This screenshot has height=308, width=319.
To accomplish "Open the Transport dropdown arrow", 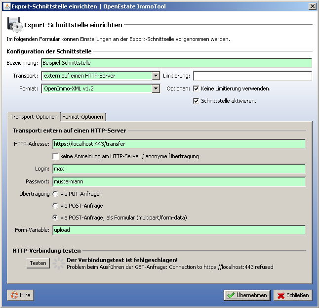I will pyautogui.click(x=156, y=76).
